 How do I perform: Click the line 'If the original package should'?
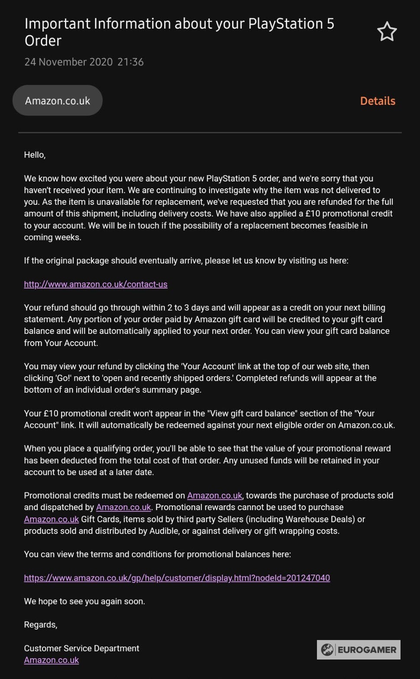[186, 261]
